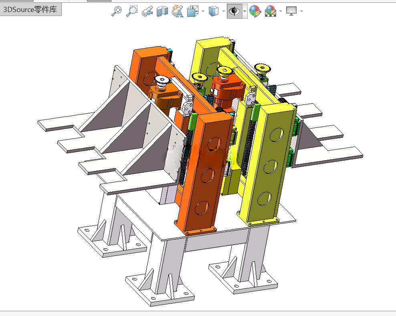Open Dynamic Annotation Views binoculars icon
396x316 pixels.
tap(178, 11)
